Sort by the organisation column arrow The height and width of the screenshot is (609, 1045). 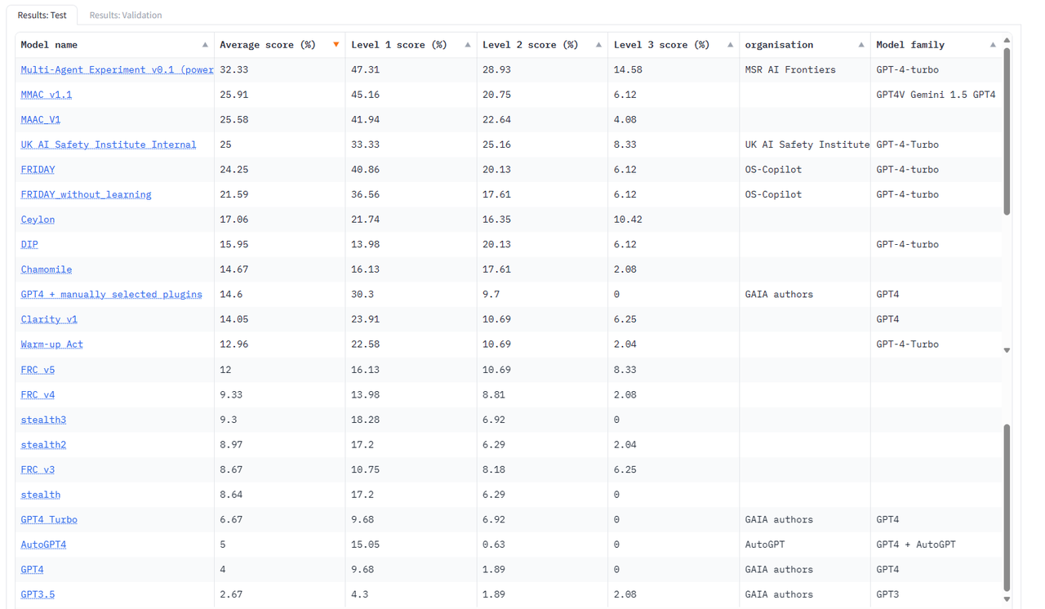click(x=861, y=45)
